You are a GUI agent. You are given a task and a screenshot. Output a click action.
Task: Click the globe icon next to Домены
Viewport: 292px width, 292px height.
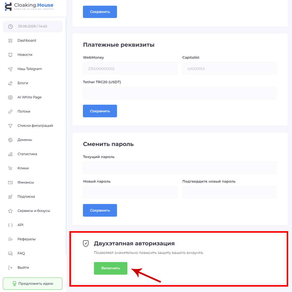pos(10,140)
